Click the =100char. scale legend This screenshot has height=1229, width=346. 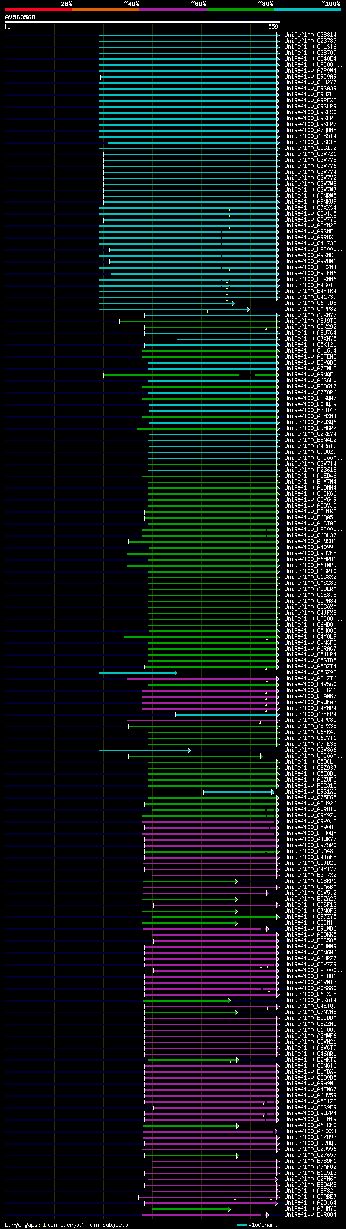(257, 1224)
